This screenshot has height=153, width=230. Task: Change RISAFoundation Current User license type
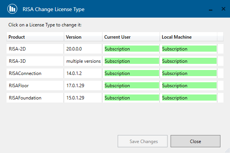[x=131, y=98]
